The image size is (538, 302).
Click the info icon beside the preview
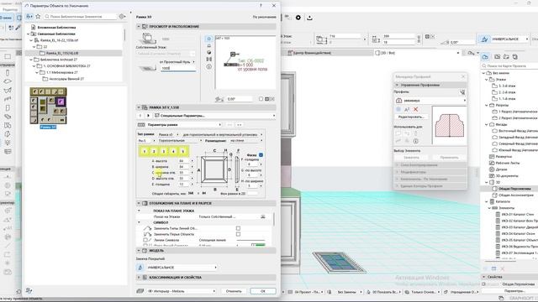pyautogui.click(x=209, y=66)
